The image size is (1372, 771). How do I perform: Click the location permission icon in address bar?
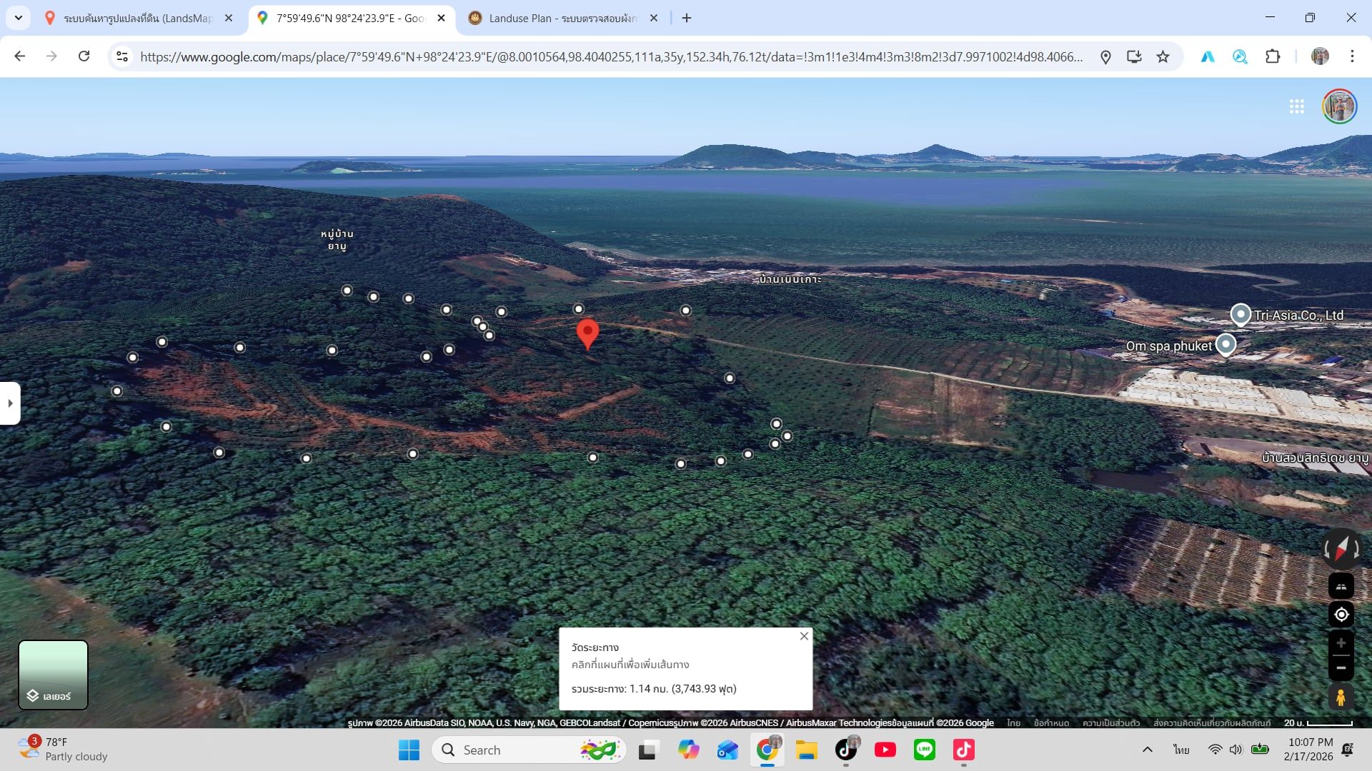click(1105, 57)
